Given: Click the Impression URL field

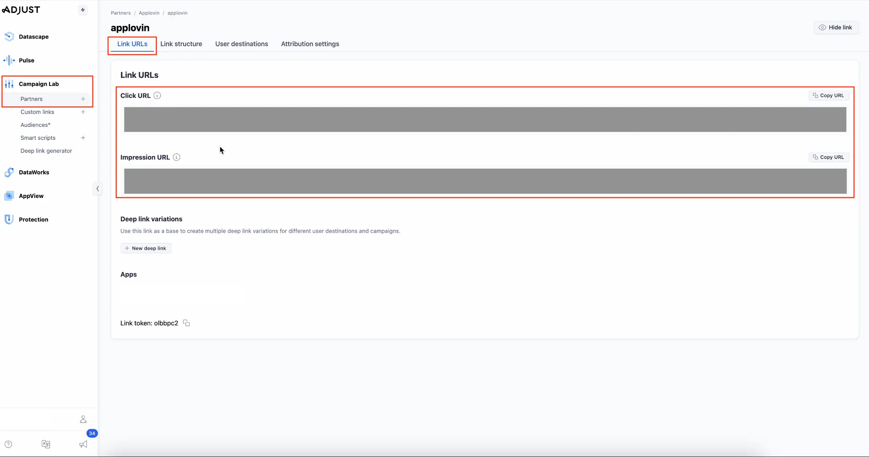Looking at the screenshot, I should pyautogui.click(x=485, y=181).
